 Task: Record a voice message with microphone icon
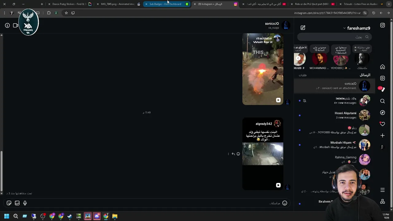coord(25,203)
